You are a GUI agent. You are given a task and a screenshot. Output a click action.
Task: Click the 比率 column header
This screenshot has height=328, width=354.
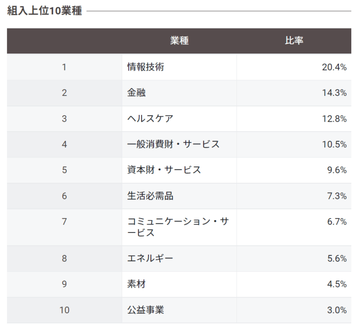[294, 41]
